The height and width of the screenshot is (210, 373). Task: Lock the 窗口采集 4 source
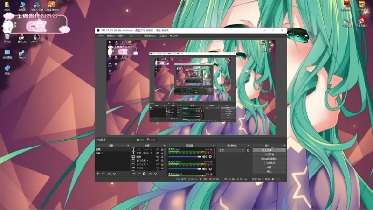click(162, 161)
